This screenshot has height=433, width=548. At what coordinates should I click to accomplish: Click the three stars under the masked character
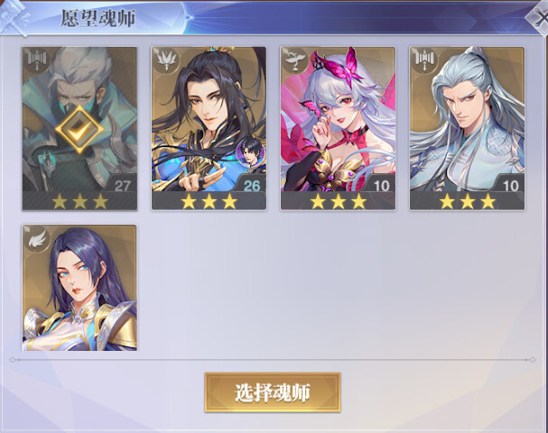point(79,201)
